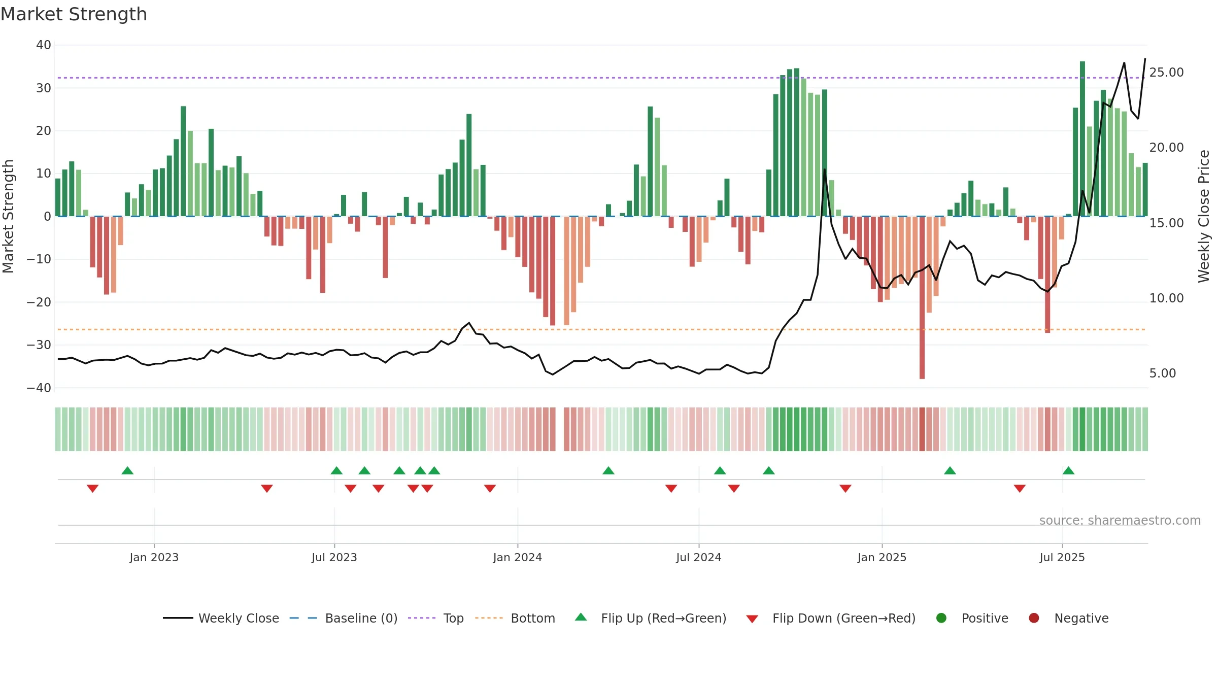1218x685 pixels.
Task: Click the purple dotted Top threshold line
Action: pyautogui.click(x=601, y=78)
